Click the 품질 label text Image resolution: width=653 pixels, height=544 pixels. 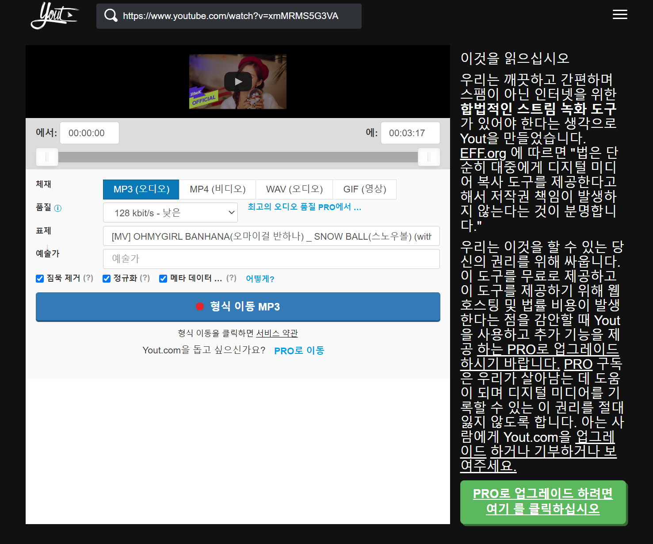pyautogui.click(x=44, y=207)
